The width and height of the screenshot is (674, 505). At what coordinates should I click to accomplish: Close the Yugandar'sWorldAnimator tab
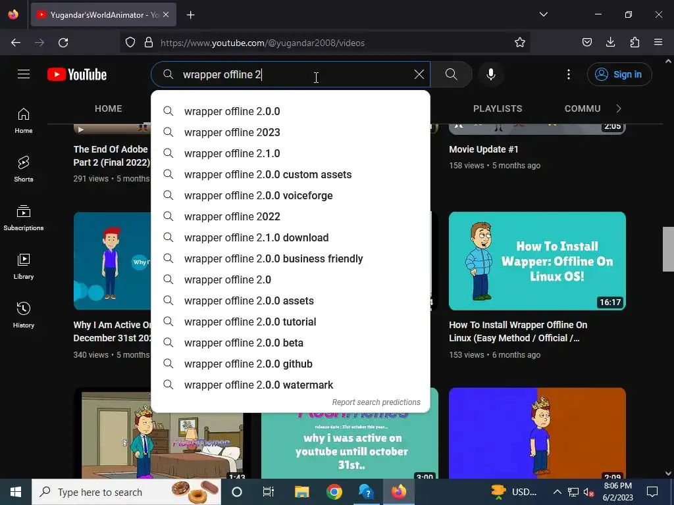coord(166,14)
